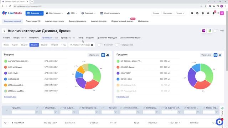The image size is (228, 128).
Task: Add GULAMe seller to favorites heart
Action: click(x=5, y=123)
